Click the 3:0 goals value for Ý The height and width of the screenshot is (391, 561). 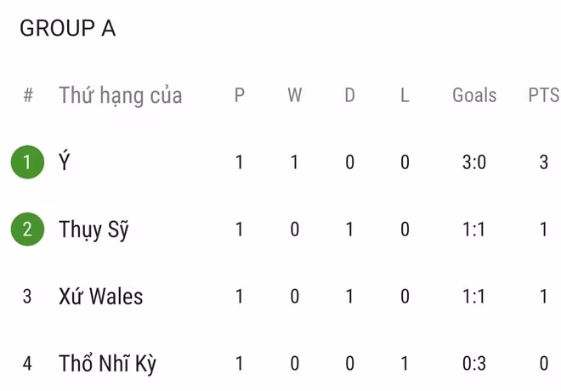click(473, 161)
